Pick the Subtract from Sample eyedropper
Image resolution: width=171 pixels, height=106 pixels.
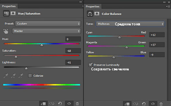21,76
